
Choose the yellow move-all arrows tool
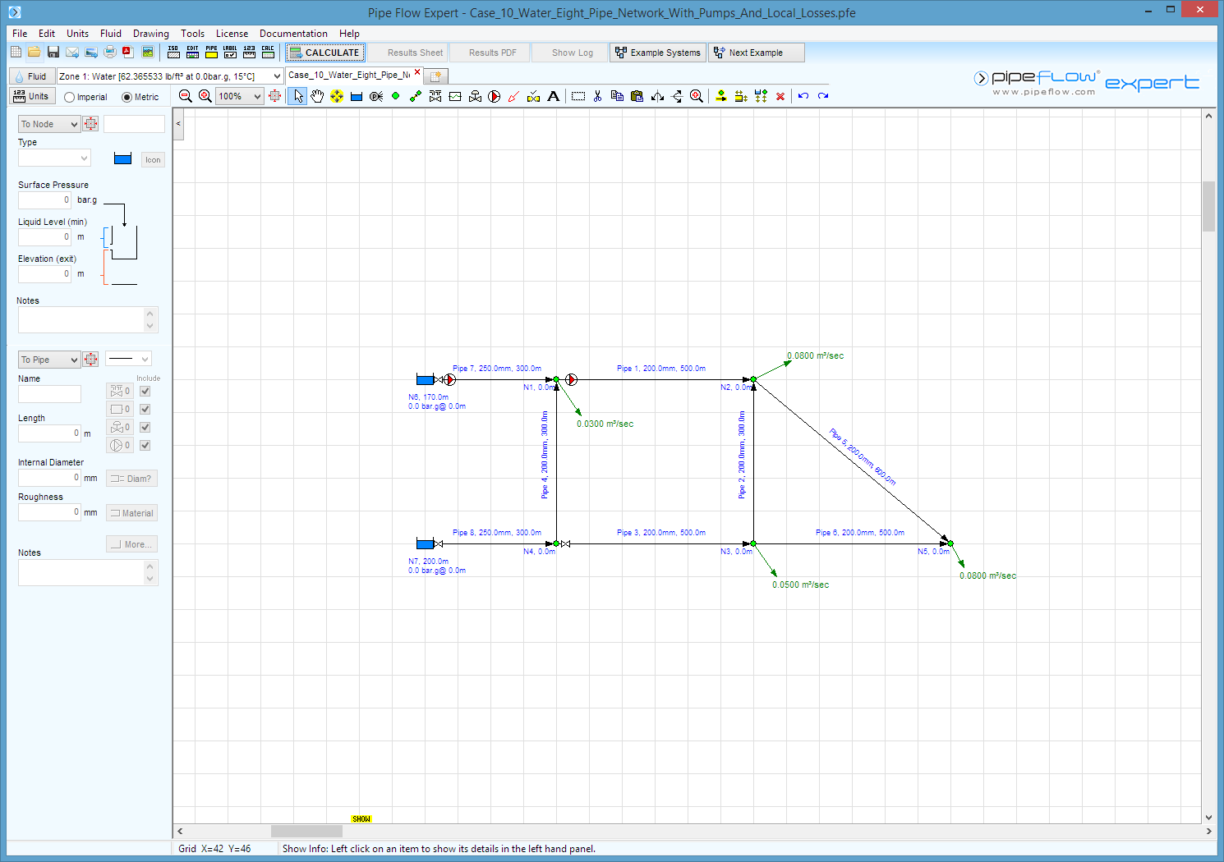coord(337,96)
